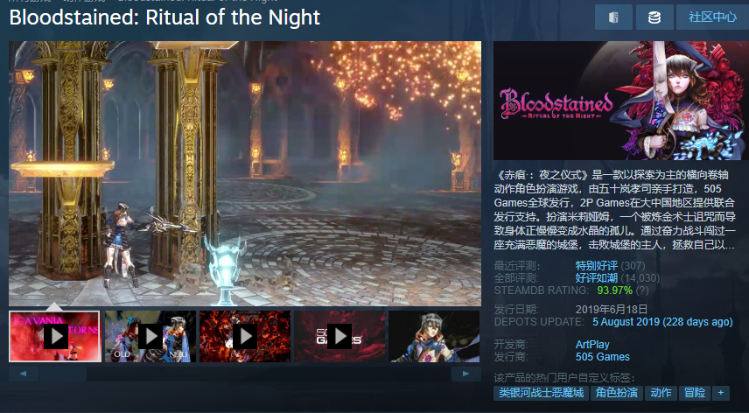Open the 社区中心 community hub
The image size is (749, 413).
click(712, 17)
